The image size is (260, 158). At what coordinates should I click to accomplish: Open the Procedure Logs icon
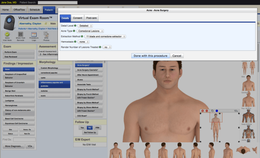tap(34, 34)
